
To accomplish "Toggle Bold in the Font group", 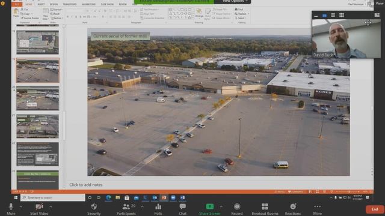I will (68, 17).
